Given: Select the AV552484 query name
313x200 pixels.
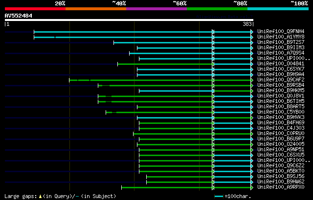Looking at the screenshot, I should click(x=19, y=16).
